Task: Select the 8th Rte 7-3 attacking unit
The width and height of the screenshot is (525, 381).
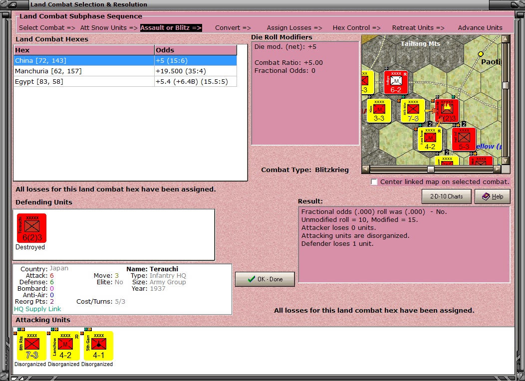Action: click(32, 346)
